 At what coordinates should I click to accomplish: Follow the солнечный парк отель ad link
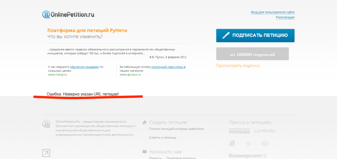168,67
